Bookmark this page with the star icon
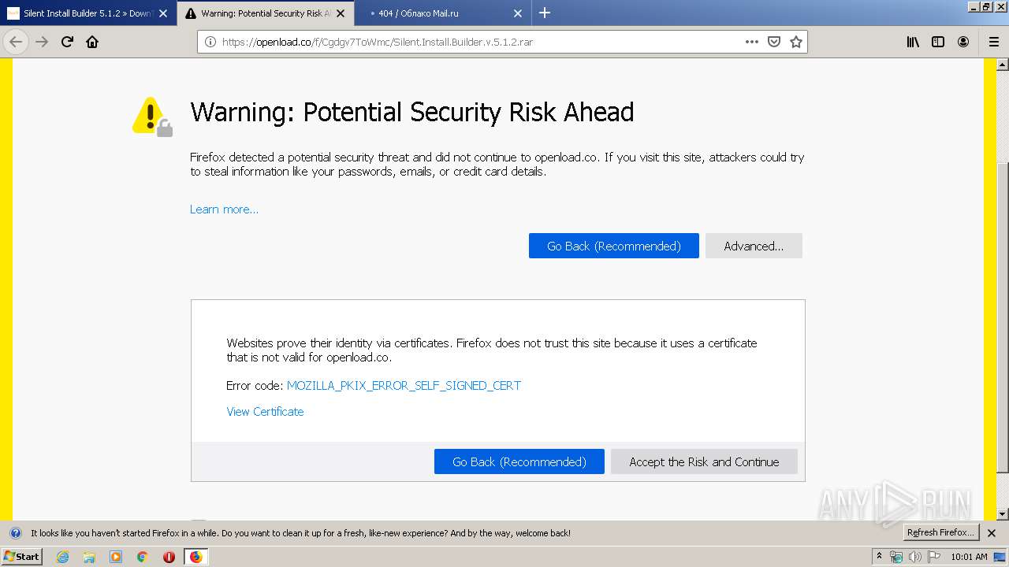 click(795, 42)
